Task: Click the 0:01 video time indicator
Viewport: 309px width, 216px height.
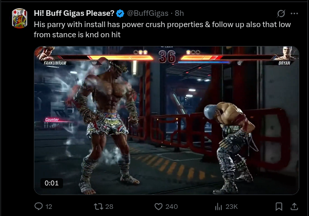Action: pos(52,183)
